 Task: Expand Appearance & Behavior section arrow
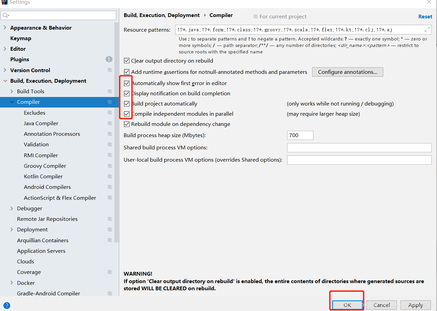(x=5, y=28)
